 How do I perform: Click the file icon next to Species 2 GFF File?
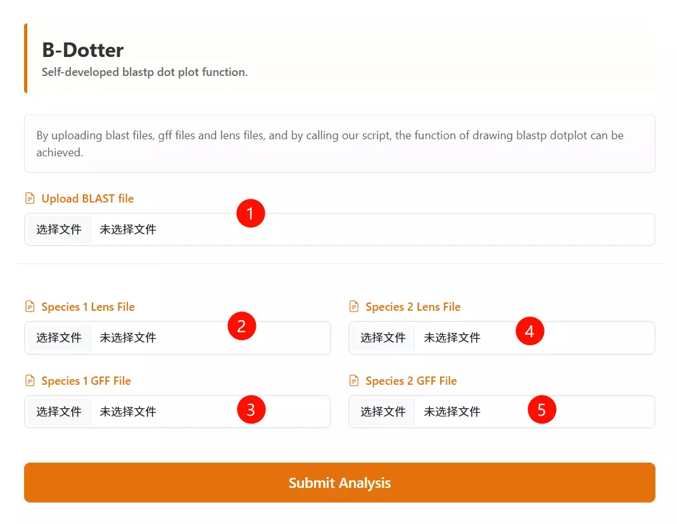tap(354, 381)
